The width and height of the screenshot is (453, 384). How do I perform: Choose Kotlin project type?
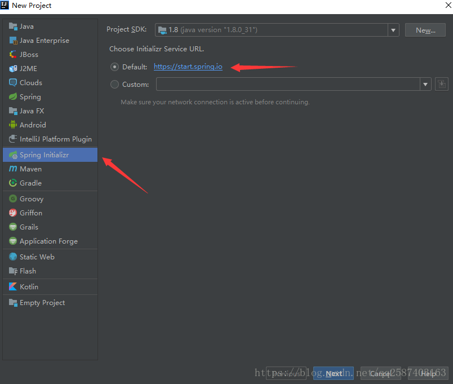pyautogui.click(x=50, y=286)
